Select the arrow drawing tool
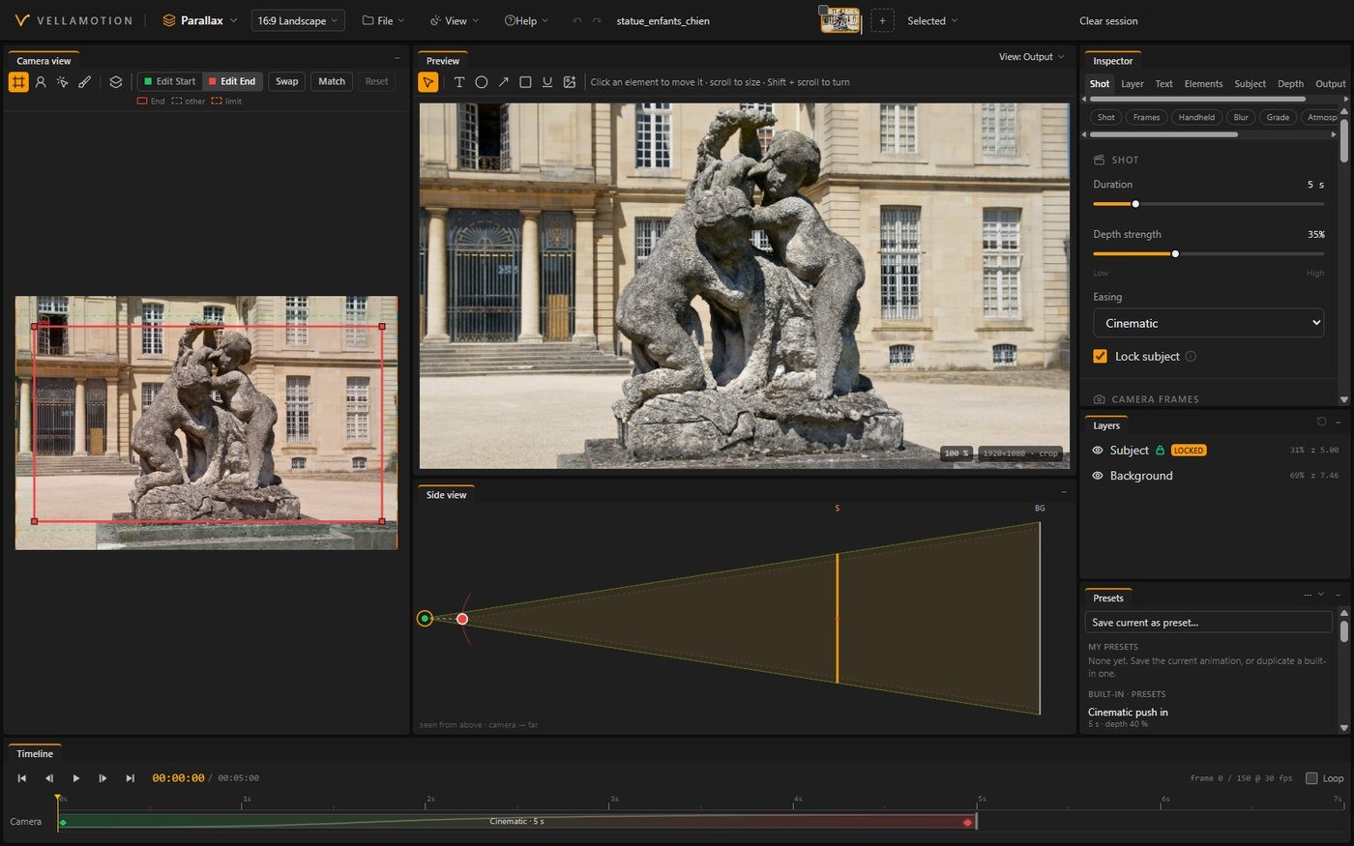 pyautogui.click(x=504, y=82)
